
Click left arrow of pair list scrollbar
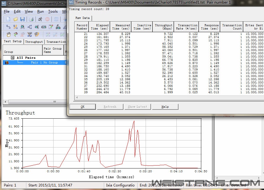click(x=5, y=102)
